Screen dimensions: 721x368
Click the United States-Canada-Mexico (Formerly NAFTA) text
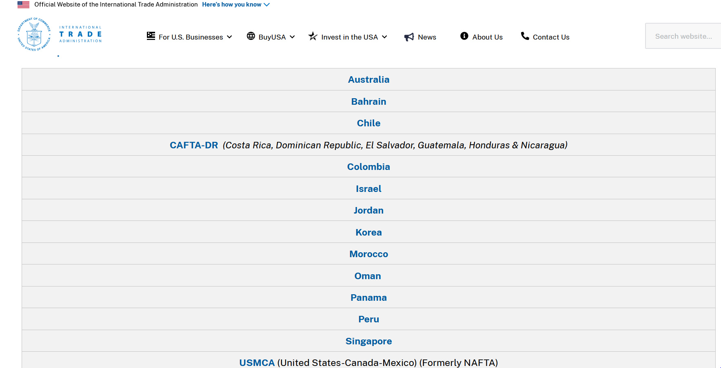coord(388,363)
